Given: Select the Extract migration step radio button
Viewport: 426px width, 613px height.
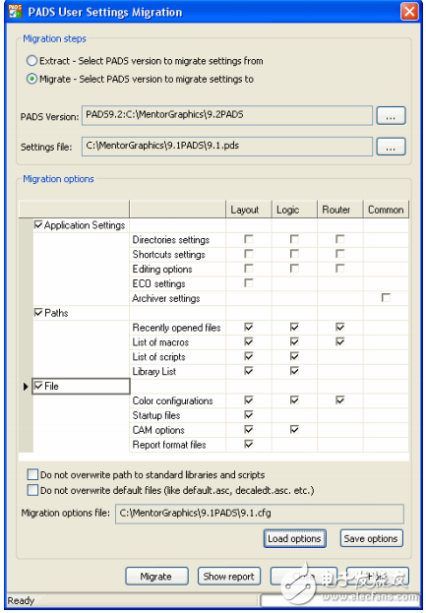Looking at the screenshot, I should click(x=31, y=61).
